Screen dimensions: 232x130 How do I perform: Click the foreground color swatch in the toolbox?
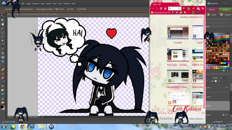coord(2,107)
